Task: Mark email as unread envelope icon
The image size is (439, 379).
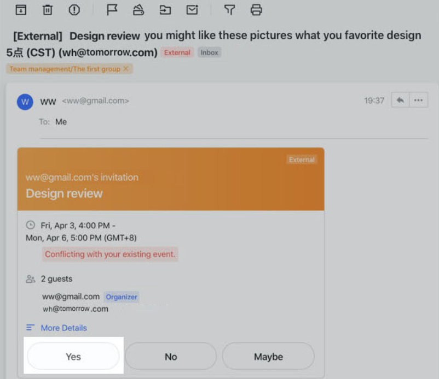Action: [192, 10]
